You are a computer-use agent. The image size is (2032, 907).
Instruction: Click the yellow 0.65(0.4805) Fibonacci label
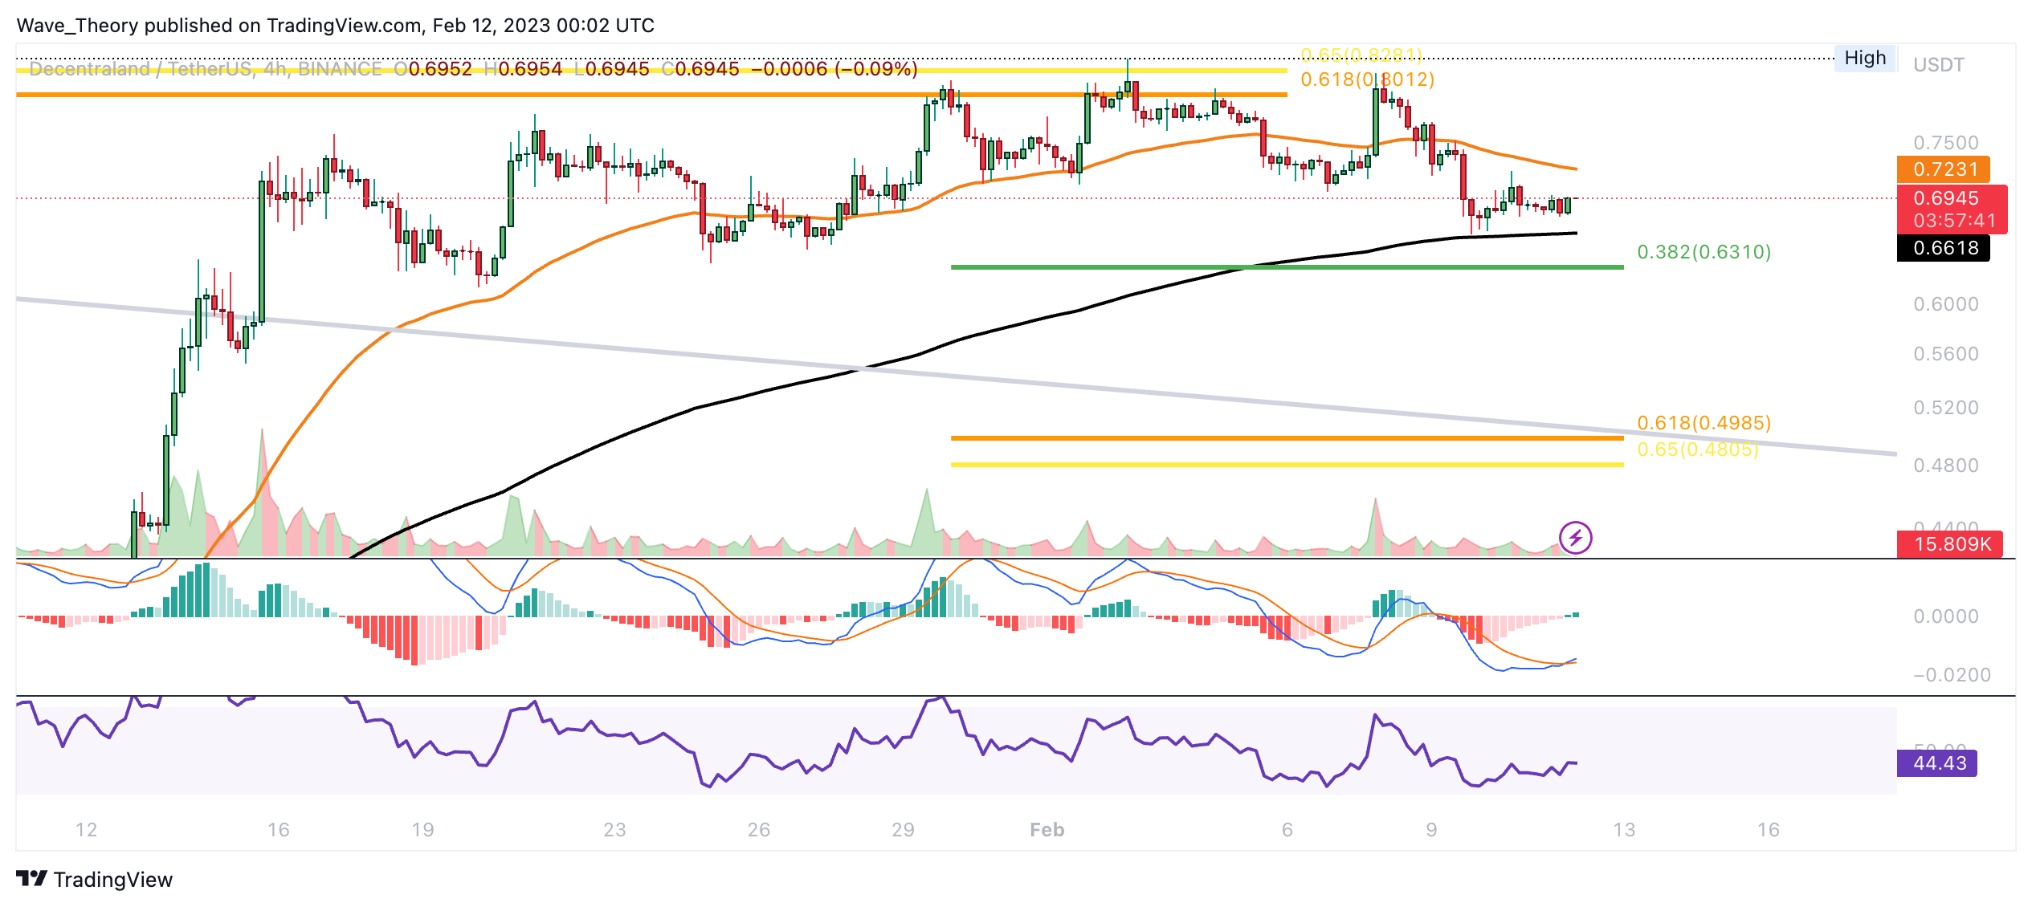(1697, 449)
